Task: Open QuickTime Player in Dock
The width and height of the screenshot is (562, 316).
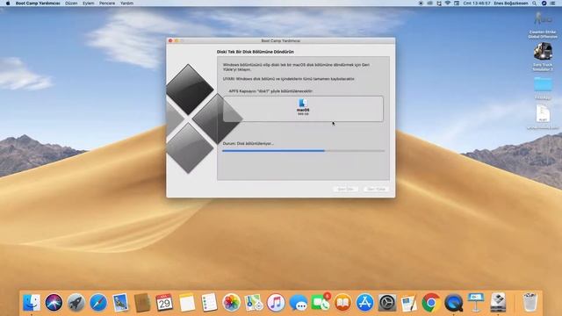Action: click(453, 302)
